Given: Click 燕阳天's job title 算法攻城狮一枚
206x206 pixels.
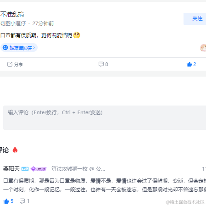Looking at the screenshot, I should click(x=69, y=169).
